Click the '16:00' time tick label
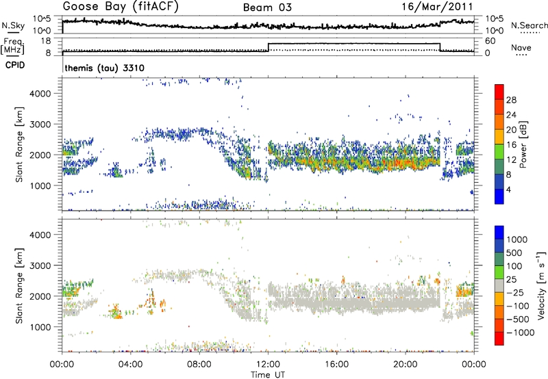Viewport: 548px width, 379px height. pyautogui.click(x=336, y=365)
